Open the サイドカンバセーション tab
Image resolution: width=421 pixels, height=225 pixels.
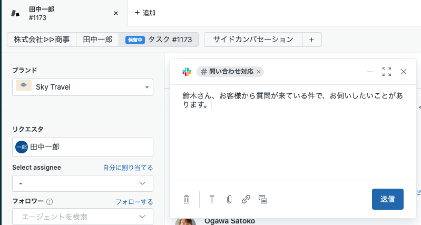click(x=253, y=40)
